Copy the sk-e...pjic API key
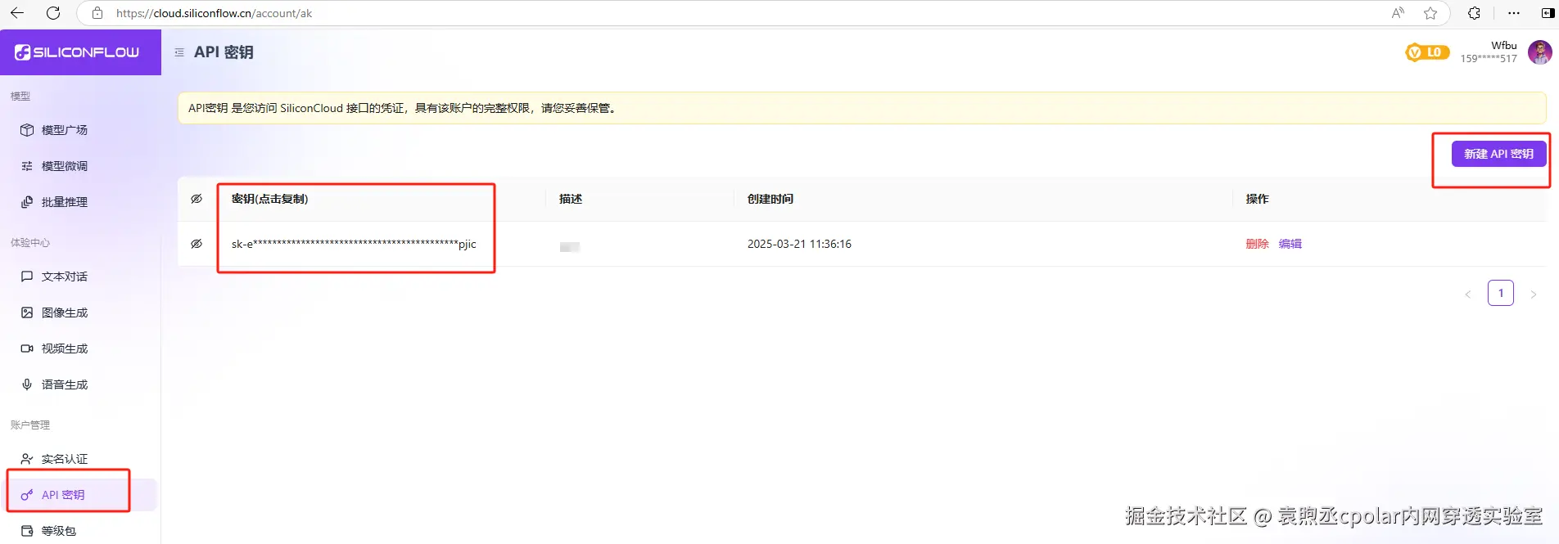Screen dimensions: 1559x544 (354, 244)
